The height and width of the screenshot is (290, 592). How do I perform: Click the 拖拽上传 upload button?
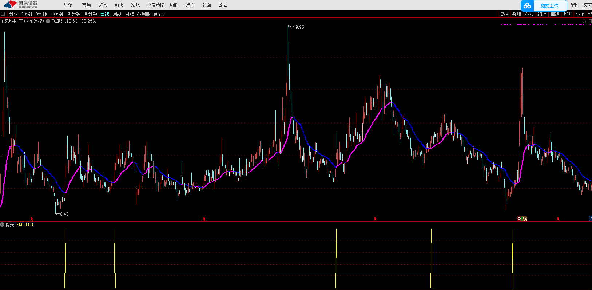coord(549,5)
